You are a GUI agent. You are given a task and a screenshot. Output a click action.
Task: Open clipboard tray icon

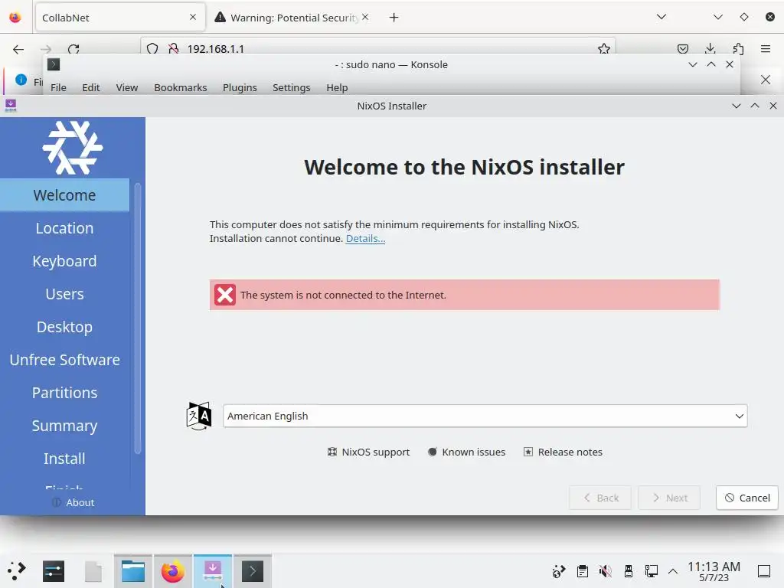[x=582, y=571]
